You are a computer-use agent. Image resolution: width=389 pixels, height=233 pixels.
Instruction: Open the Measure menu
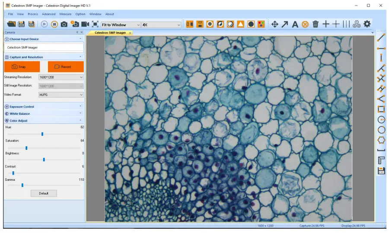(x=65, y=14)
